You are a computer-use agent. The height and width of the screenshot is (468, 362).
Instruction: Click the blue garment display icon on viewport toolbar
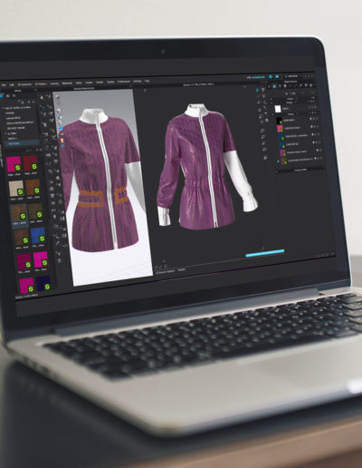click(61, 129)
